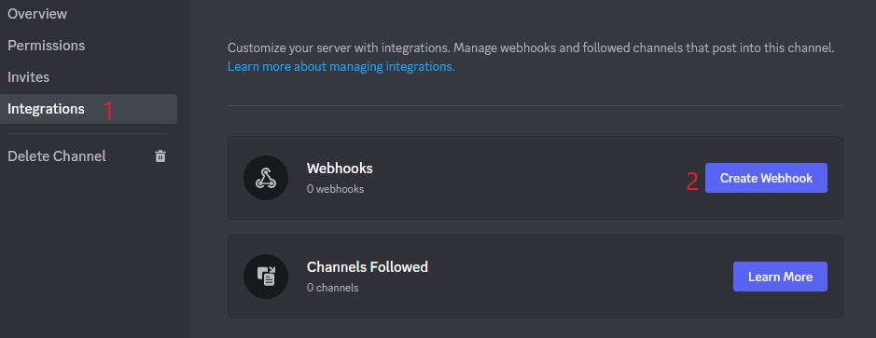
Task: Click the Customize your server description text
Action: click(531, 48)
